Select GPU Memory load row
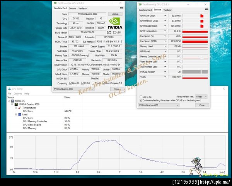This screenshot has width=232, height=186. [x=46, y=128]
